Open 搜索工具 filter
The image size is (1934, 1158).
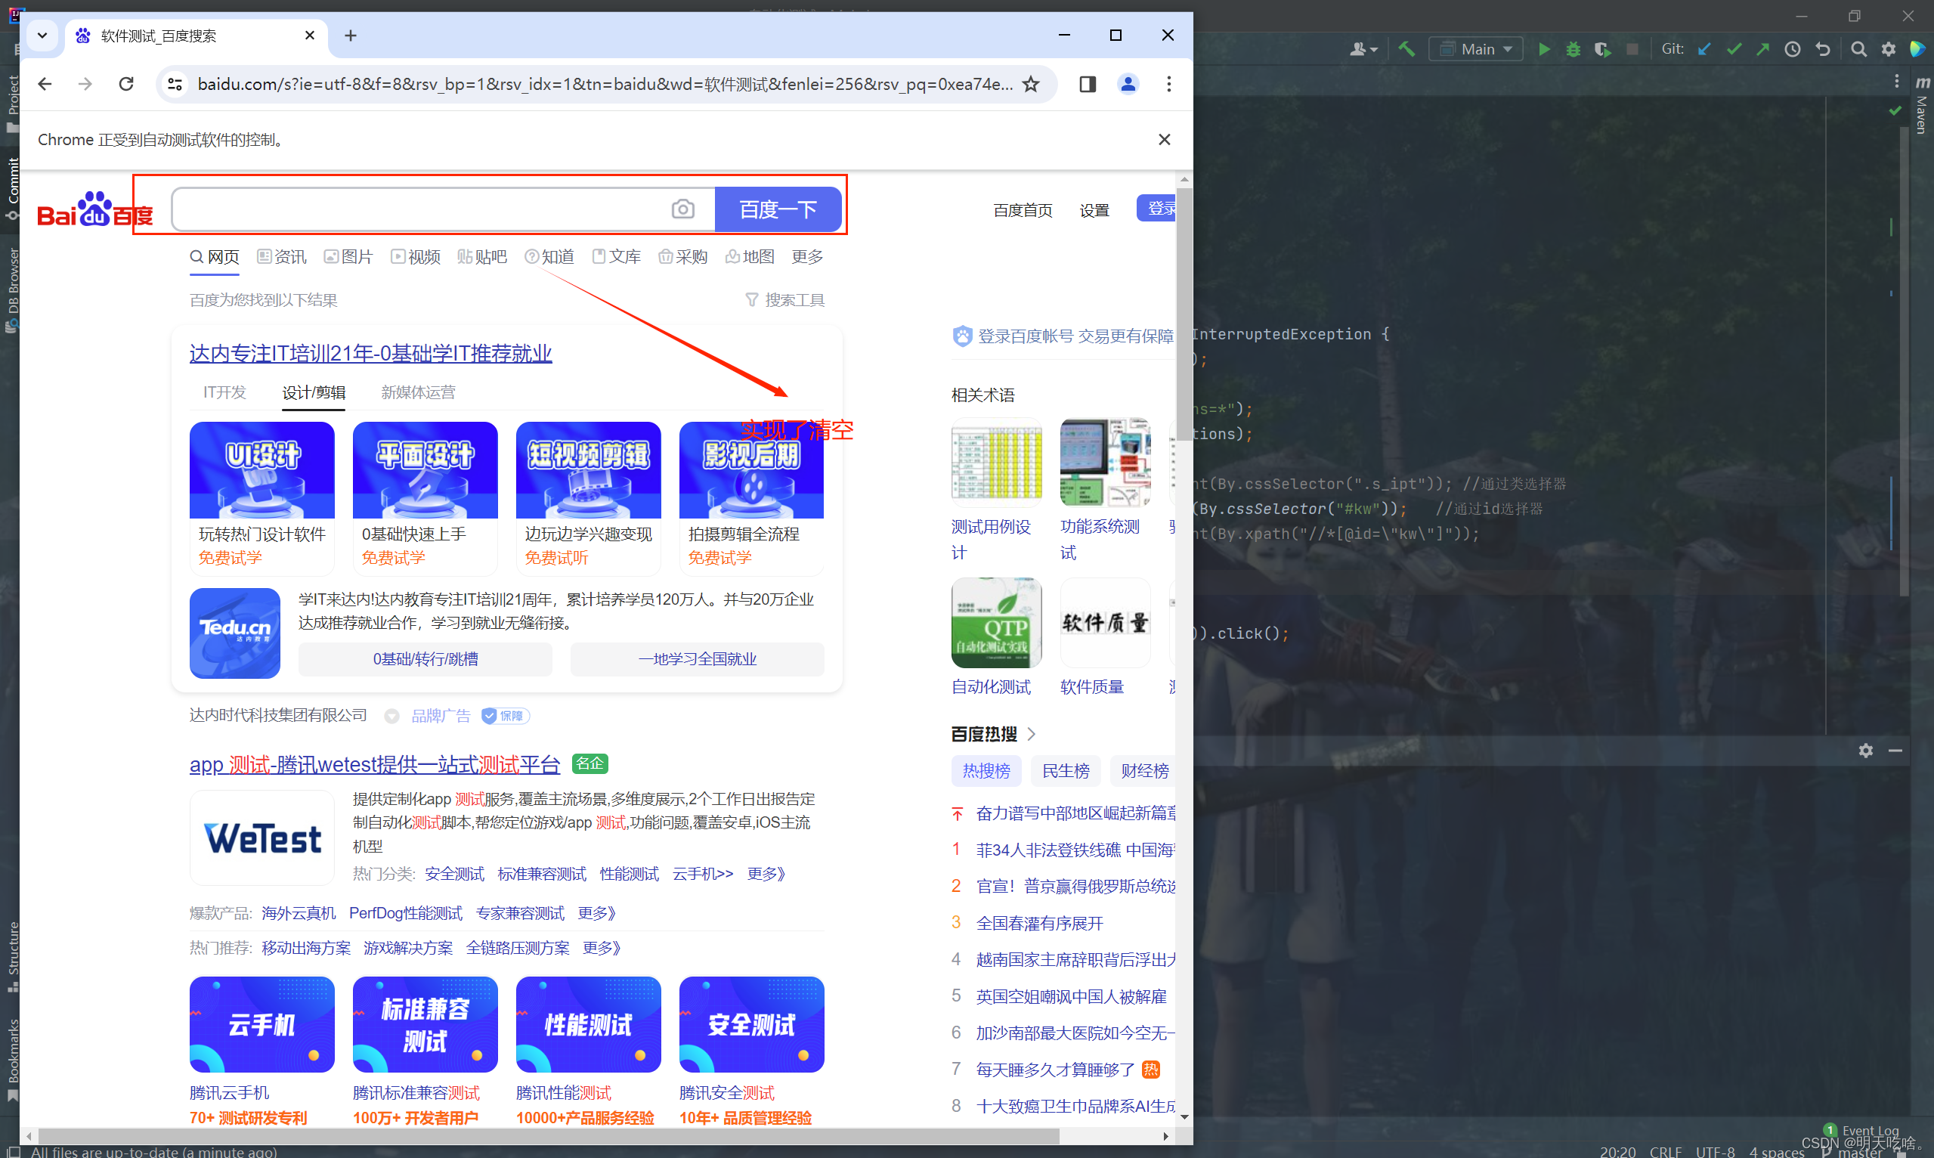[784, 299]
